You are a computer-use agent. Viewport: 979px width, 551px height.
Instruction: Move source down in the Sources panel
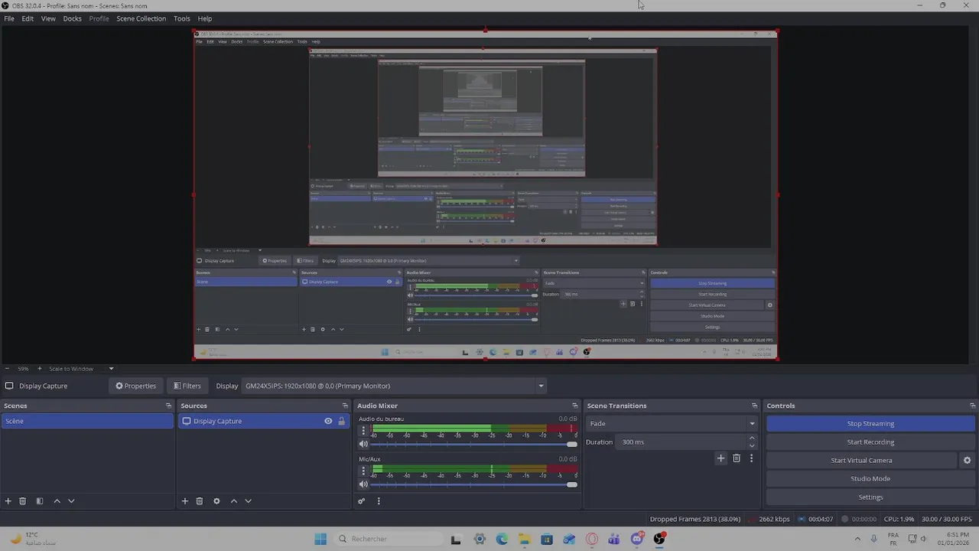point(248,501)
